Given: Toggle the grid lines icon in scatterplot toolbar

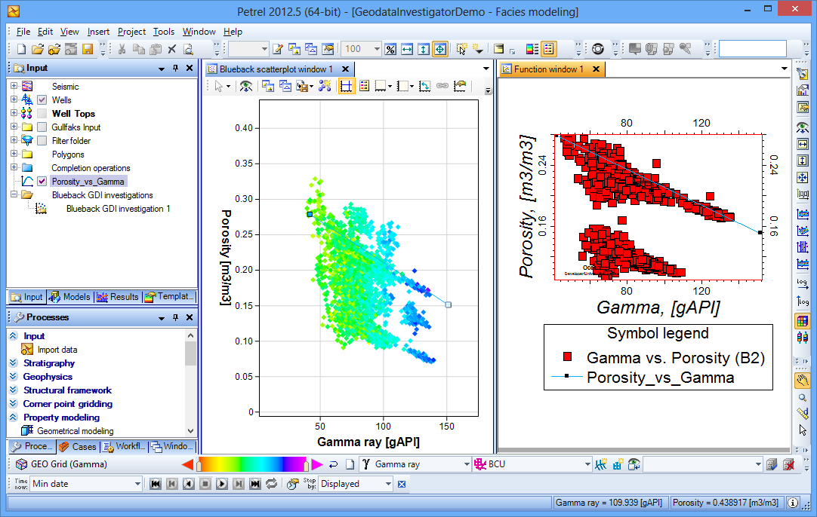Looking at the screenshot, I should [347, 86].
